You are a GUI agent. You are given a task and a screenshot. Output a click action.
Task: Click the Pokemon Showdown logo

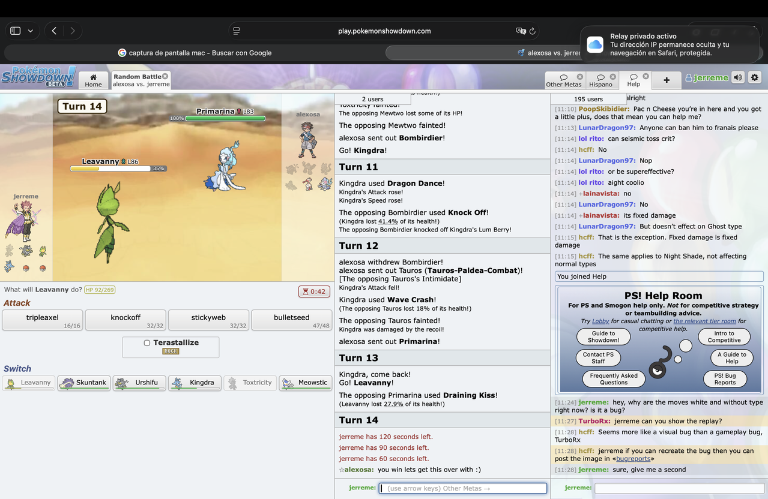pyautogui.click(x=38, y=76)
